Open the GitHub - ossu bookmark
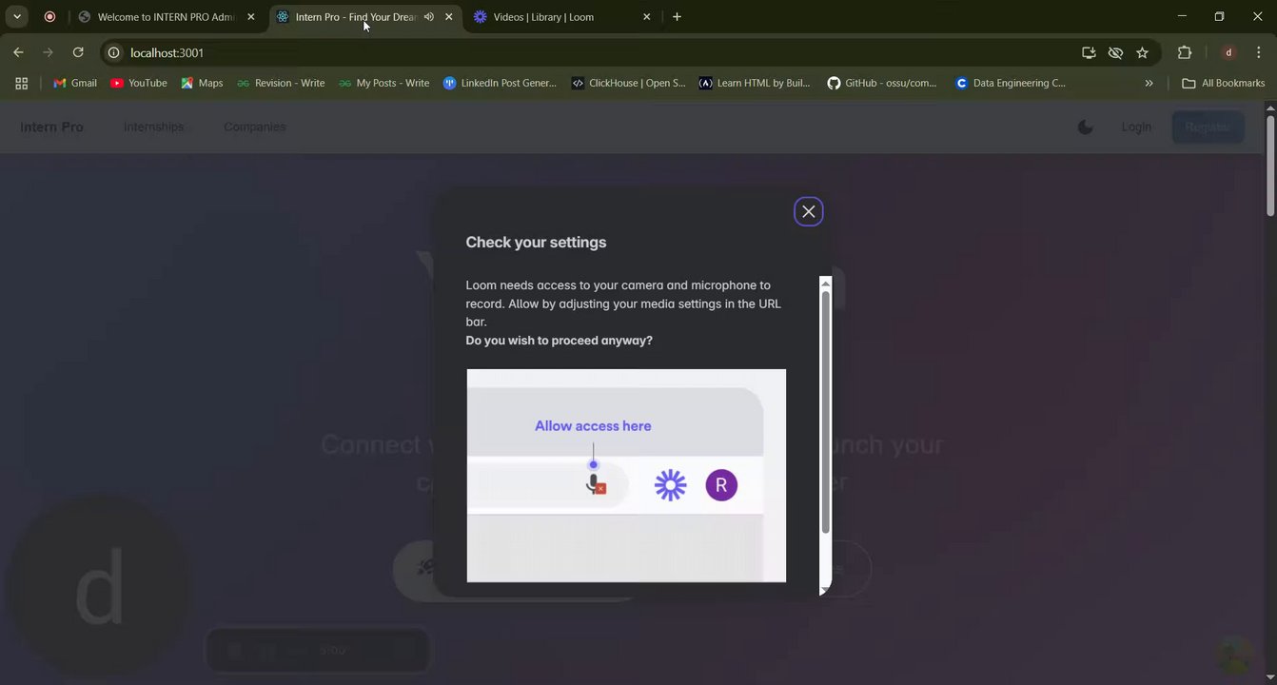 (x=882, y=83)
